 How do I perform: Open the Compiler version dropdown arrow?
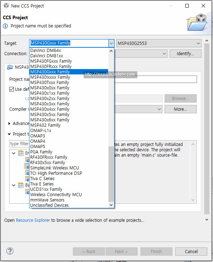pos(159,109)
